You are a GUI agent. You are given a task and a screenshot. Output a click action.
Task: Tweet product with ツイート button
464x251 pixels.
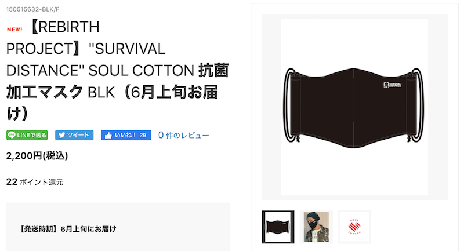74,135
